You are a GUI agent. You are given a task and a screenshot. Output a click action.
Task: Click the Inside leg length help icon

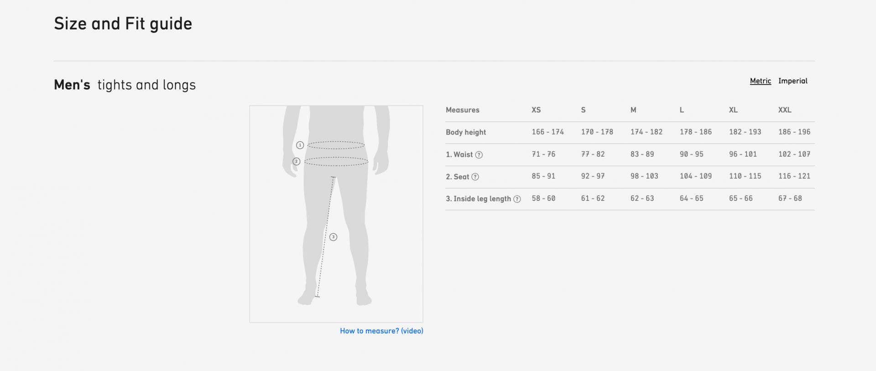click(517, 199)
